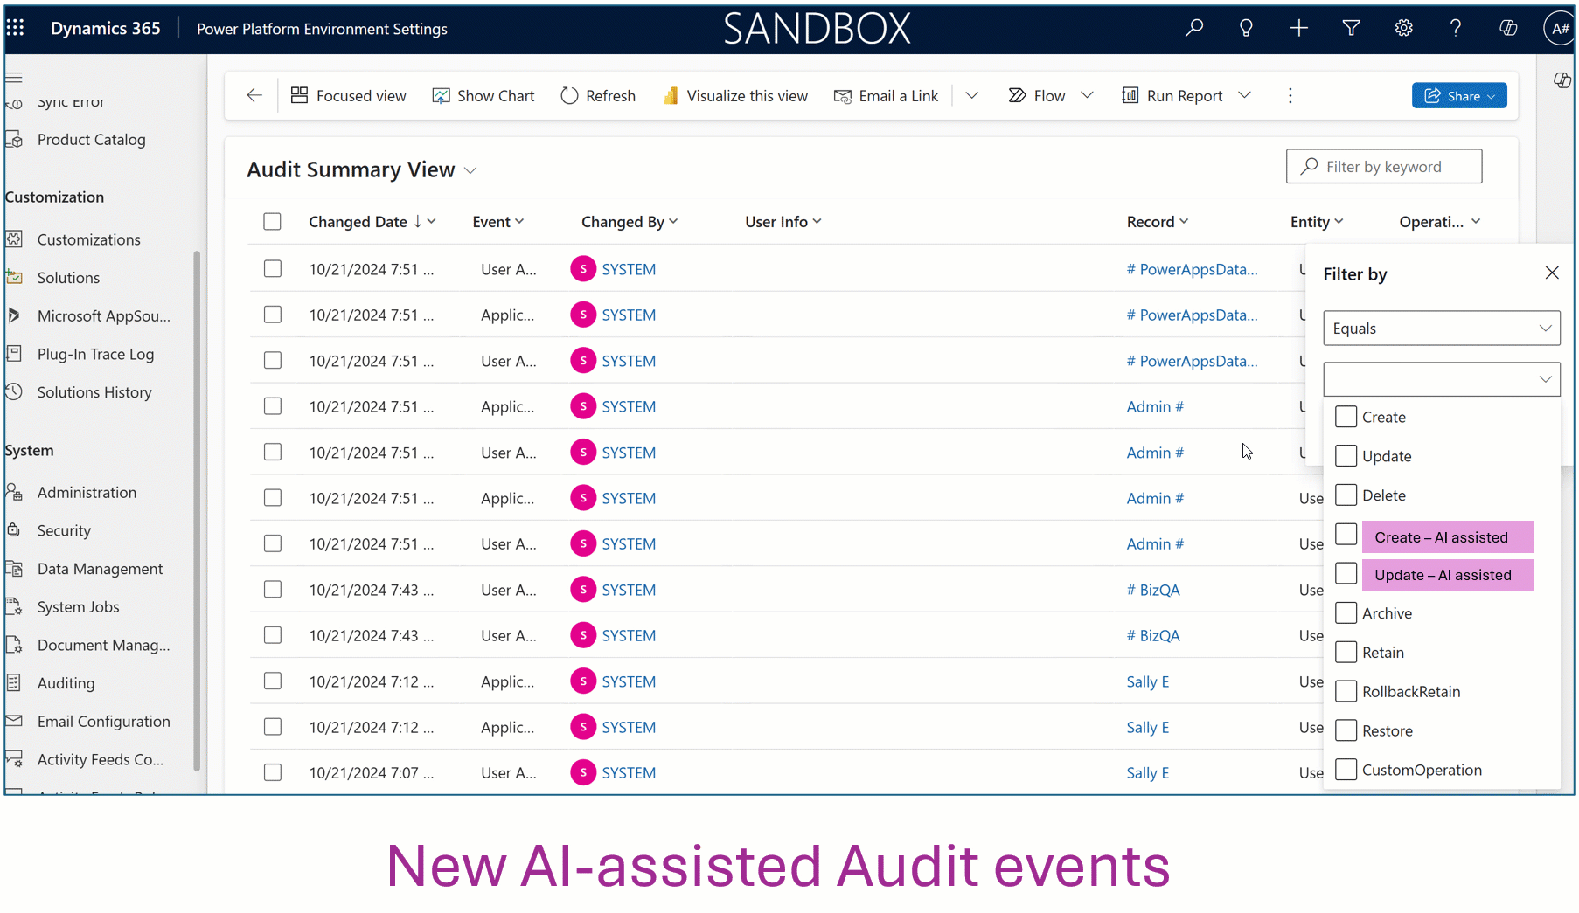Image resolution: width=1579 pixels, height=913 pixels.
Task: Open Solutions History from the sidebar
Action: click(x=94, y=391)
